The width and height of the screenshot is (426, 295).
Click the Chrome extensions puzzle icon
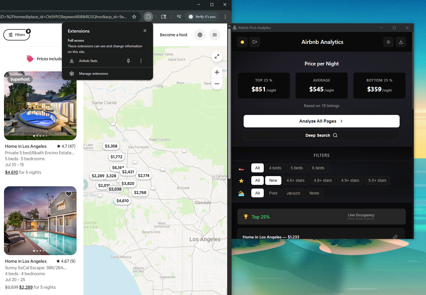pyautogui.click(x=148, y=17)
